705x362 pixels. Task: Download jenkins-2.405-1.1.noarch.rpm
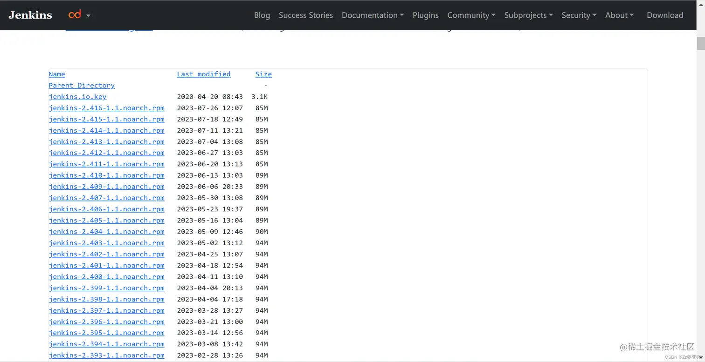click(106, 220)
